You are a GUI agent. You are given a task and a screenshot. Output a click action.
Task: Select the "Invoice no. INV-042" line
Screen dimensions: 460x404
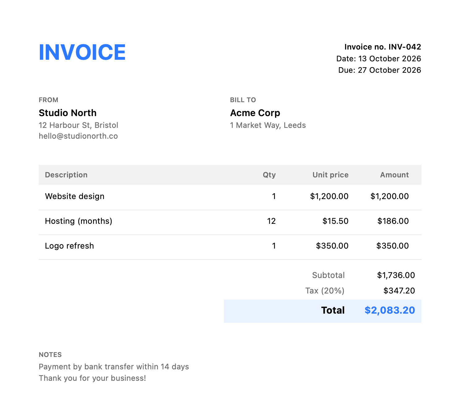tap(383, 47)
